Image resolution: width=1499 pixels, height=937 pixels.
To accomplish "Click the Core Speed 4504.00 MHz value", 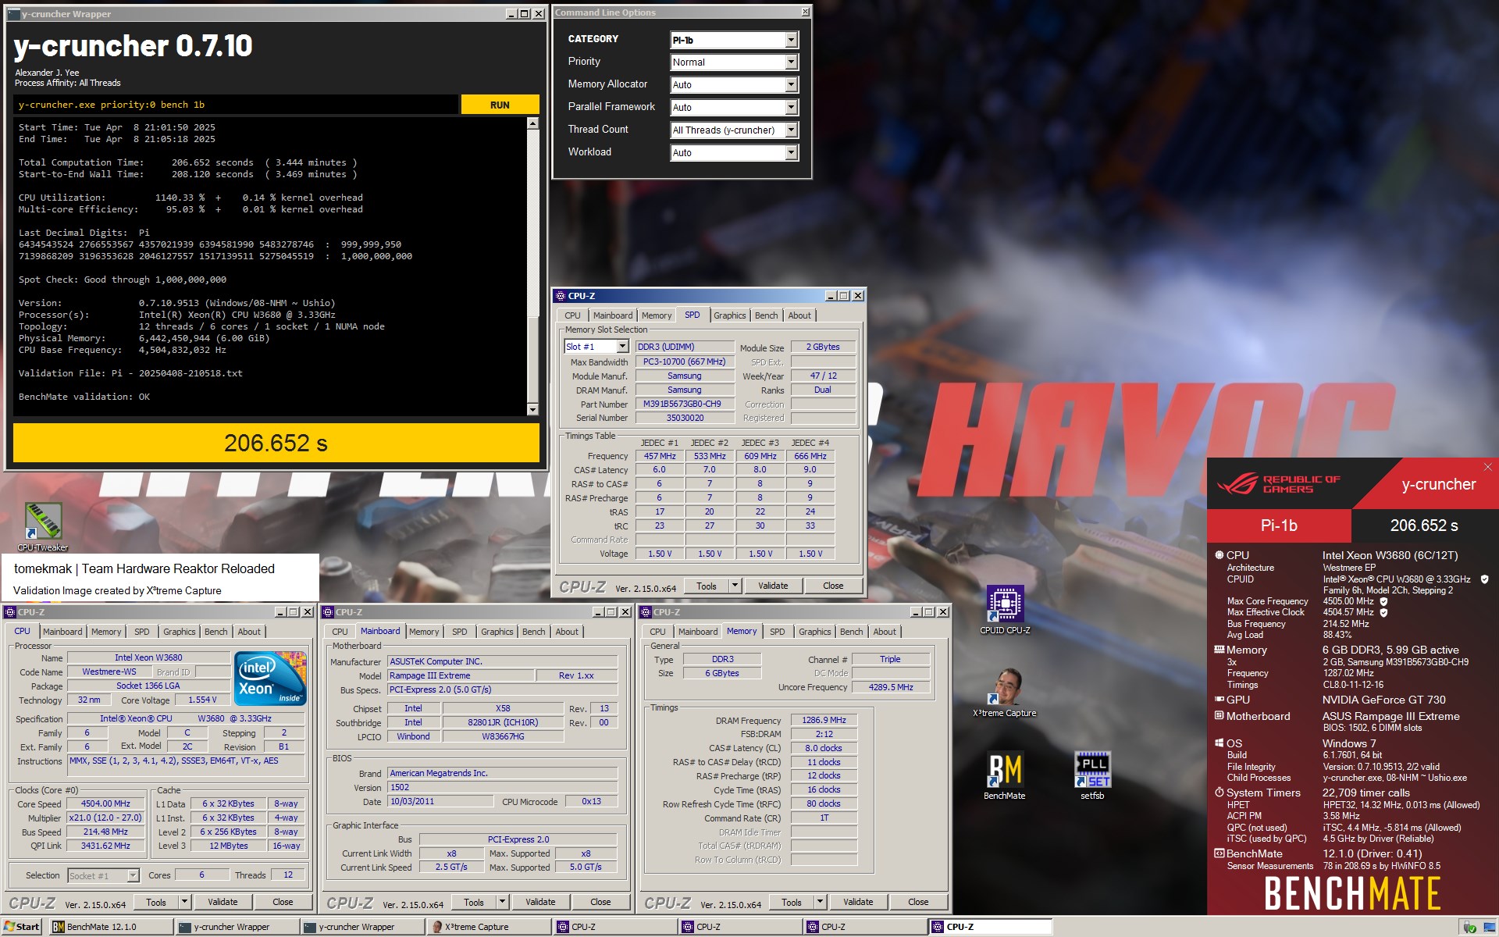I will 105,803.
